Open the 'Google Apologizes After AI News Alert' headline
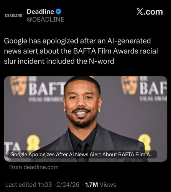 (82, 154)
